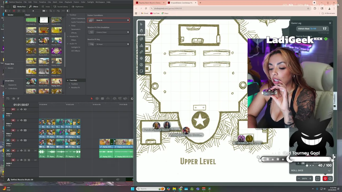
Task: Lock the Video 2 track
Action: 18,130
